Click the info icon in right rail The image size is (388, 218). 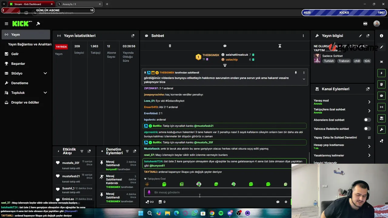pyautogui.click(x=381, y=36)
